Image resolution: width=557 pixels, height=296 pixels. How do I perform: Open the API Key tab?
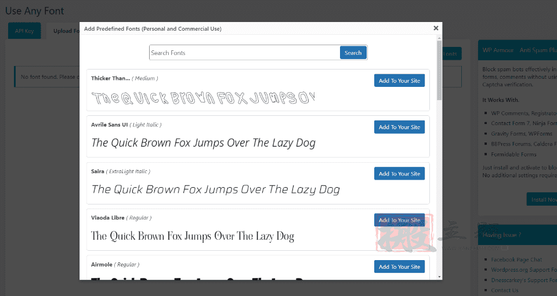24,31
